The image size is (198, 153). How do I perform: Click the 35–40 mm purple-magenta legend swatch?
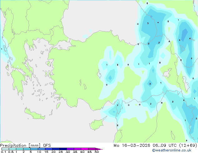click(x=77, y=149)
